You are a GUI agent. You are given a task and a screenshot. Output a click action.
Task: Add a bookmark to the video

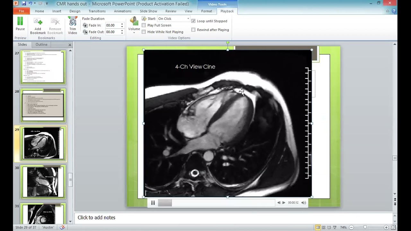(38, 26)
